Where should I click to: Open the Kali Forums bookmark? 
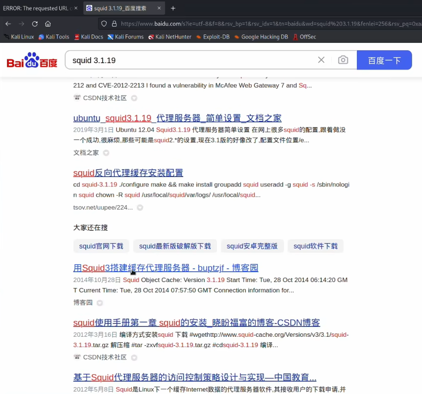click(x=125, y=37)
